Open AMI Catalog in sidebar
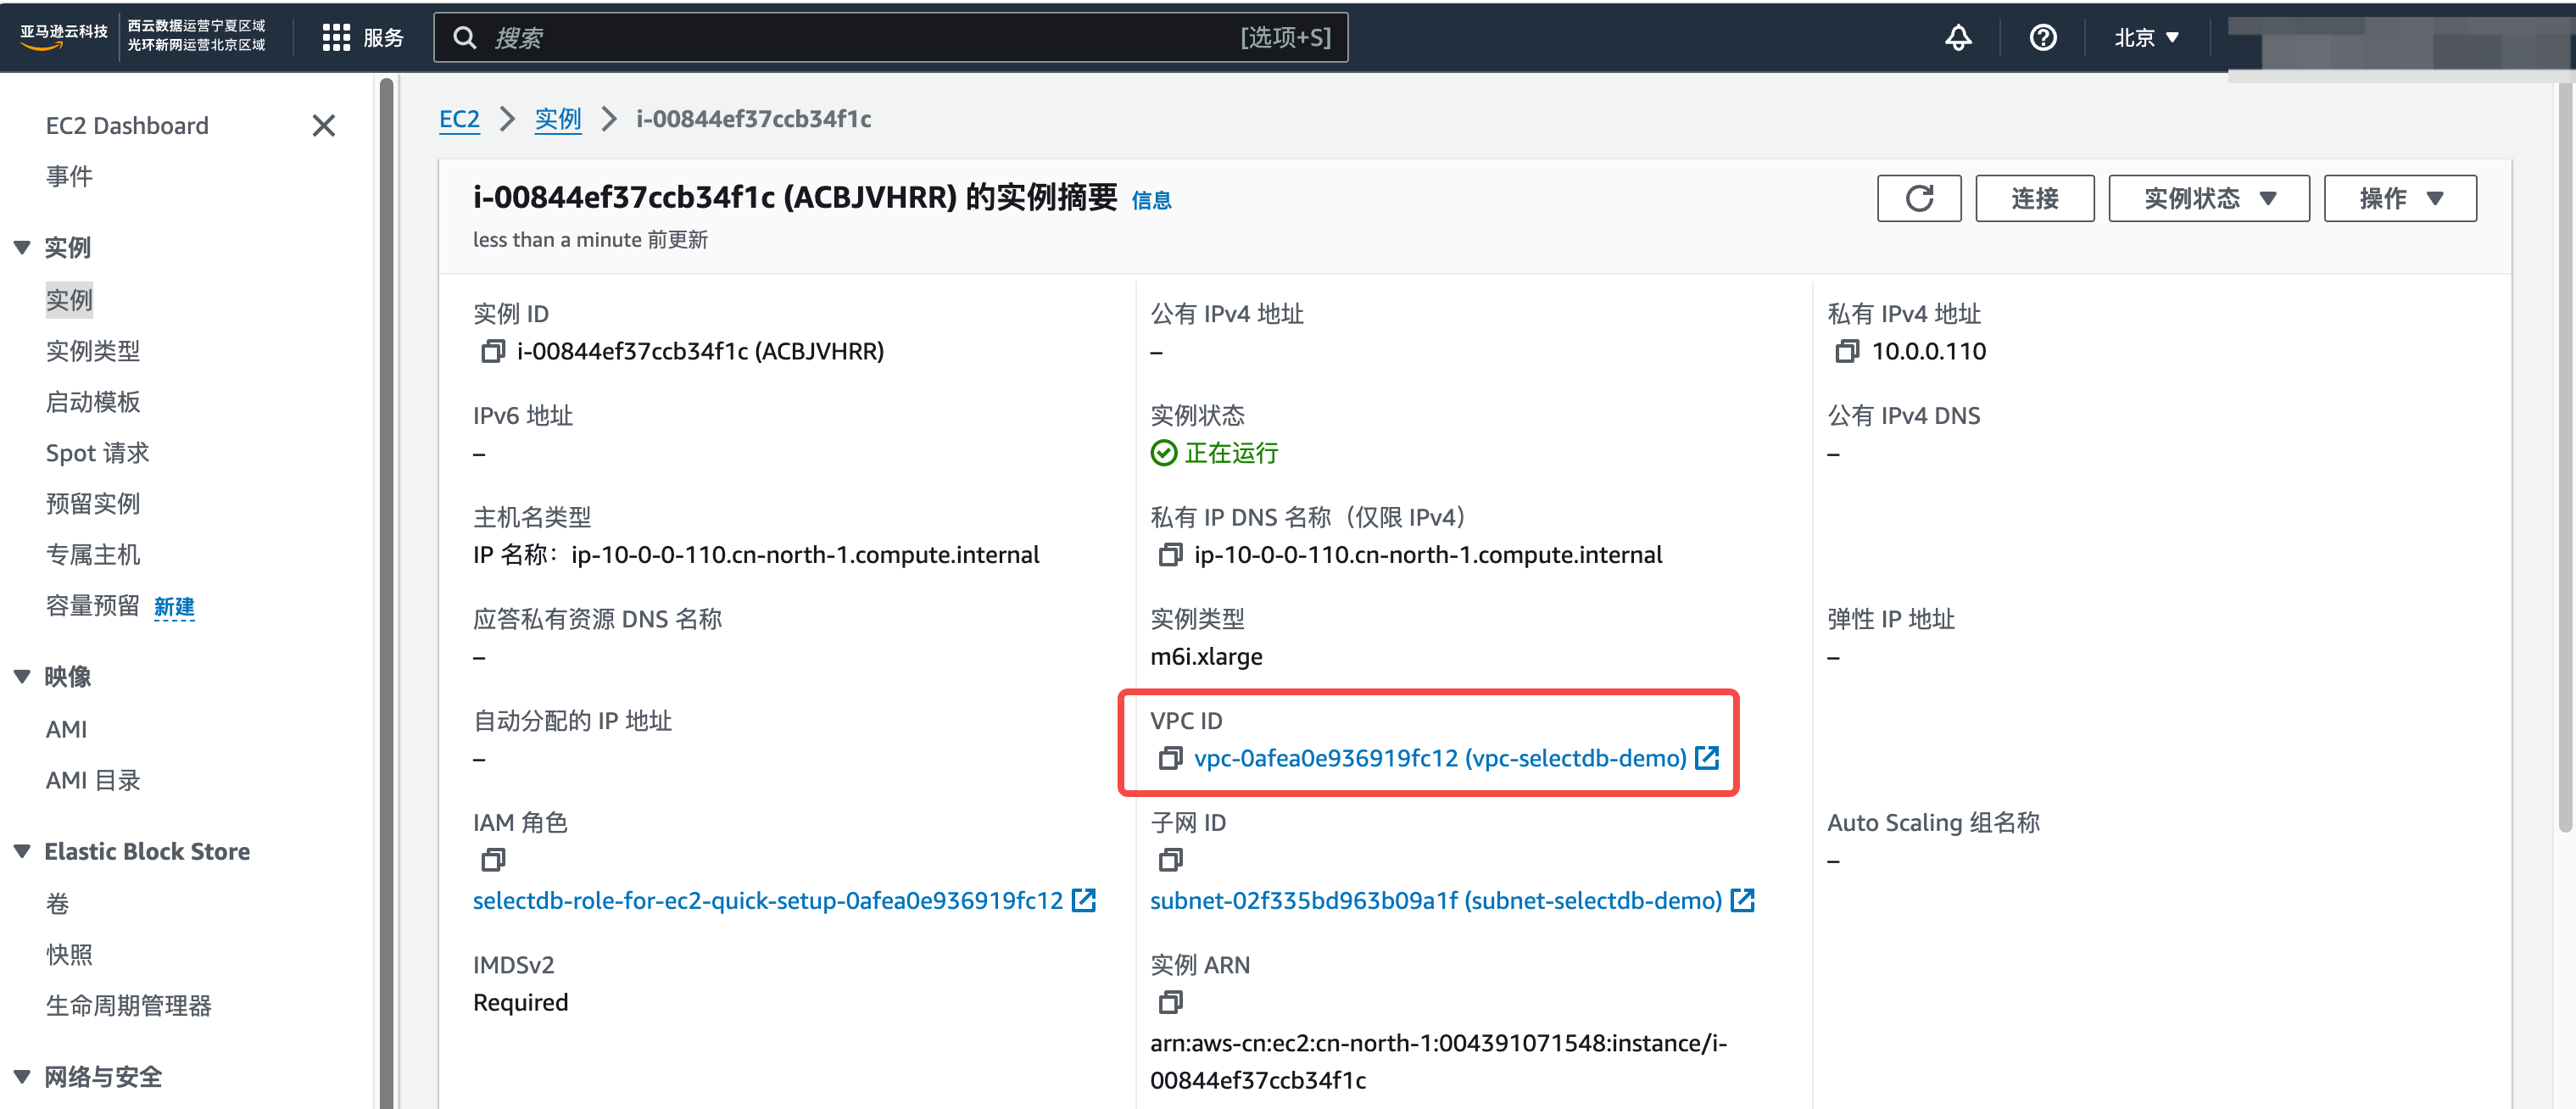 pyautogui.click(x=93, y=781)
